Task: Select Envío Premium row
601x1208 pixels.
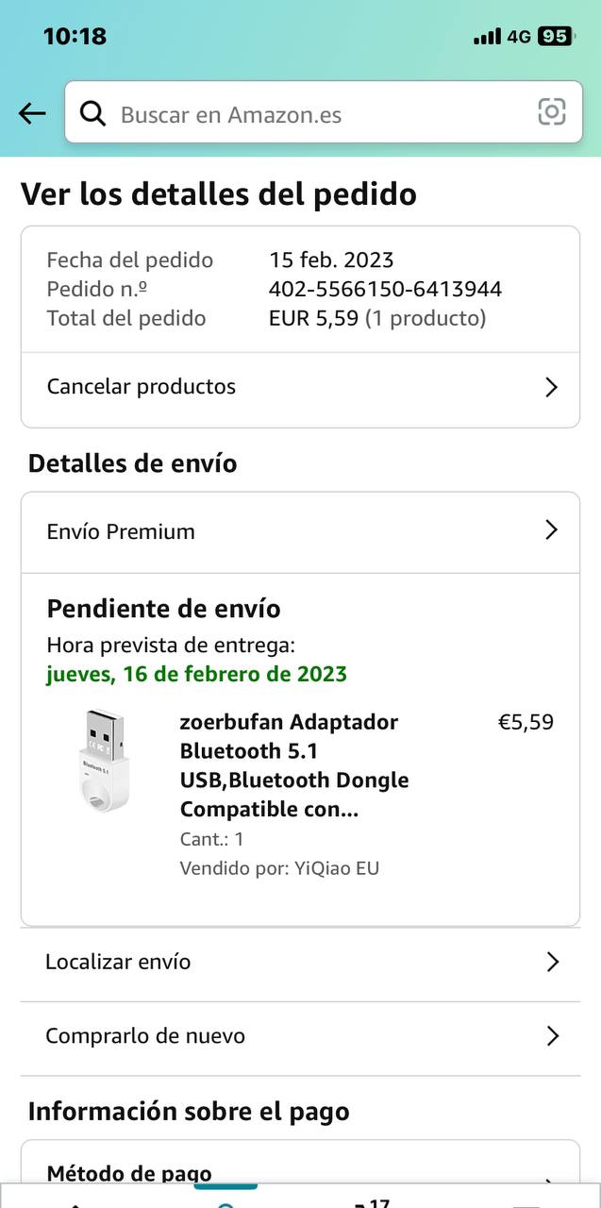Action: coord(121,531)
